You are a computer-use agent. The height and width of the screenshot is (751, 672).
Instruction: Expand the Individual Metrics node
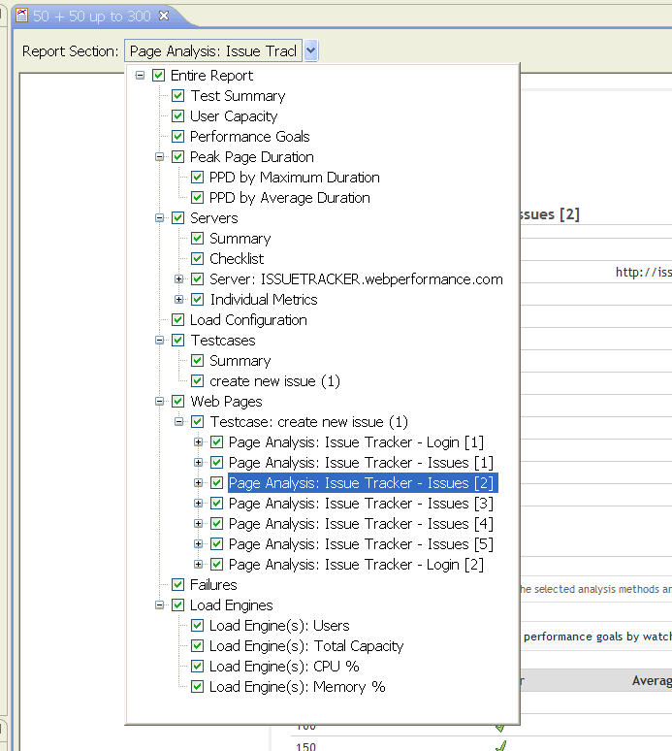179,300
